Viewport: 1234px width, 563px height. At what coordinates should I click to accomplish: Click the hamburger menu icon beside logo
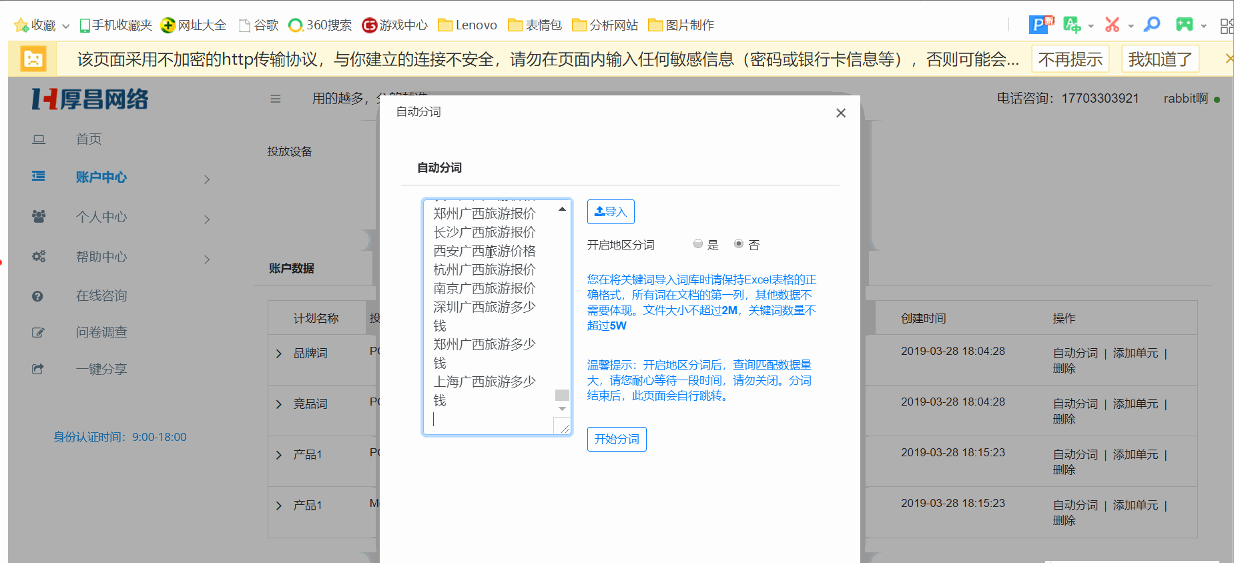point(275,99)
